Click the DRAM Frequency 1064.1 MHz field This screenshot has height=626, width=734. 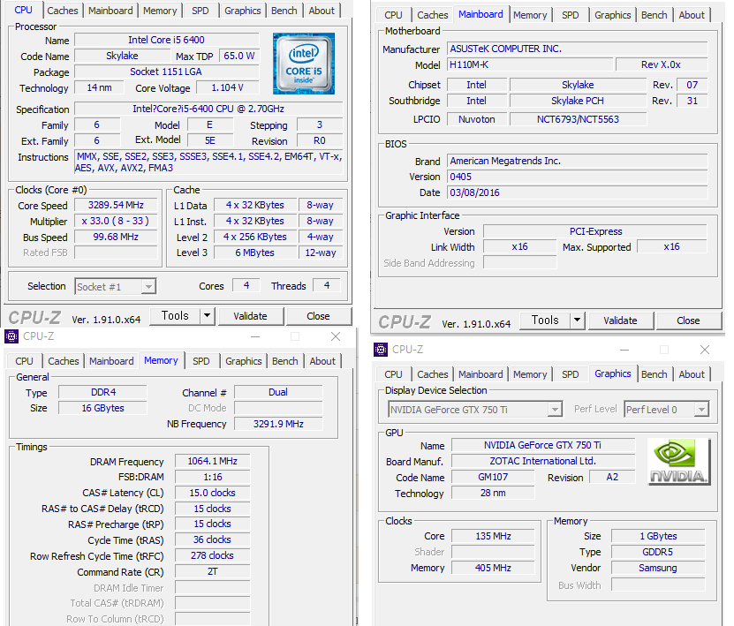(x=212, y=462)
